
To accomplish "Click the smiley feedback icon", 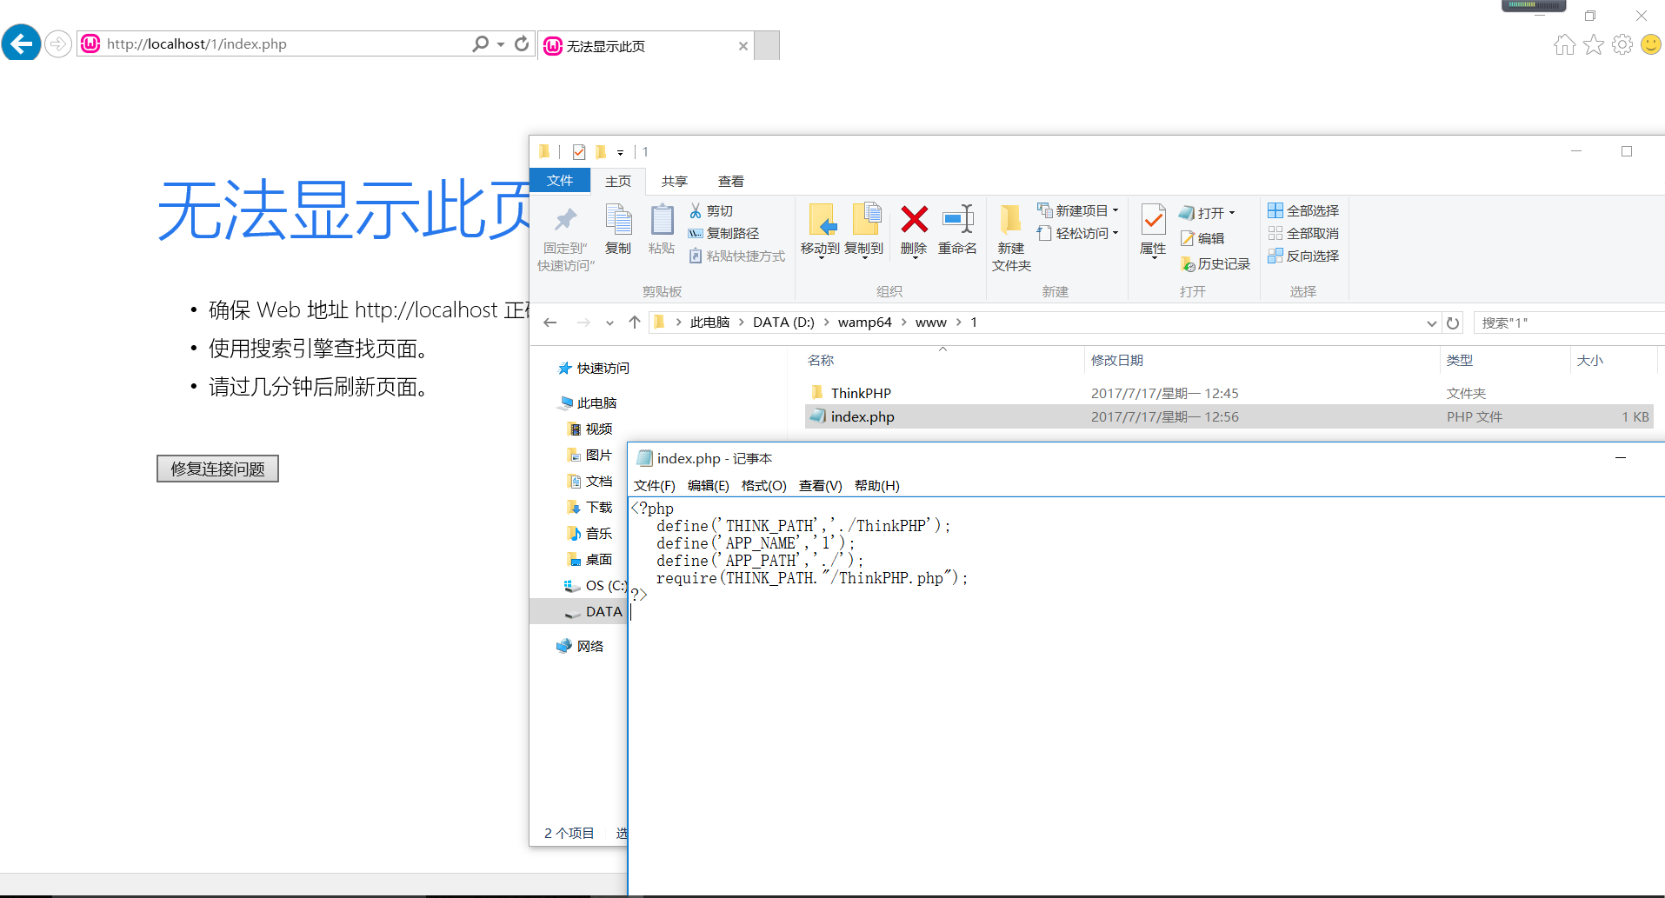I will [x=1650, y=44].
